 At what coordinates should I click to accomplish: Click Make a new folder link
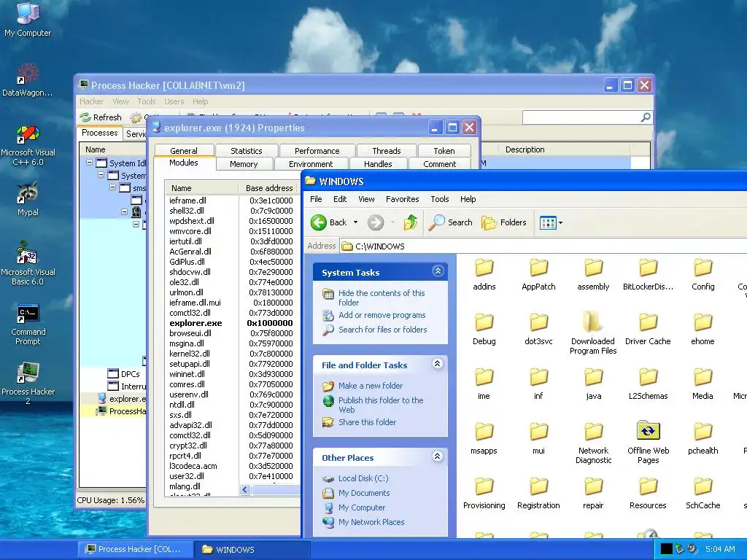tap(370, 386)
